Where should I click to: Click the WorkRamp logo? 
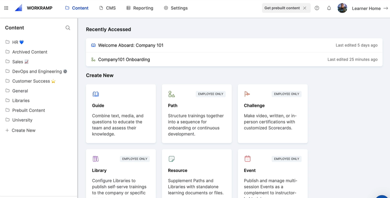(33, 8)
